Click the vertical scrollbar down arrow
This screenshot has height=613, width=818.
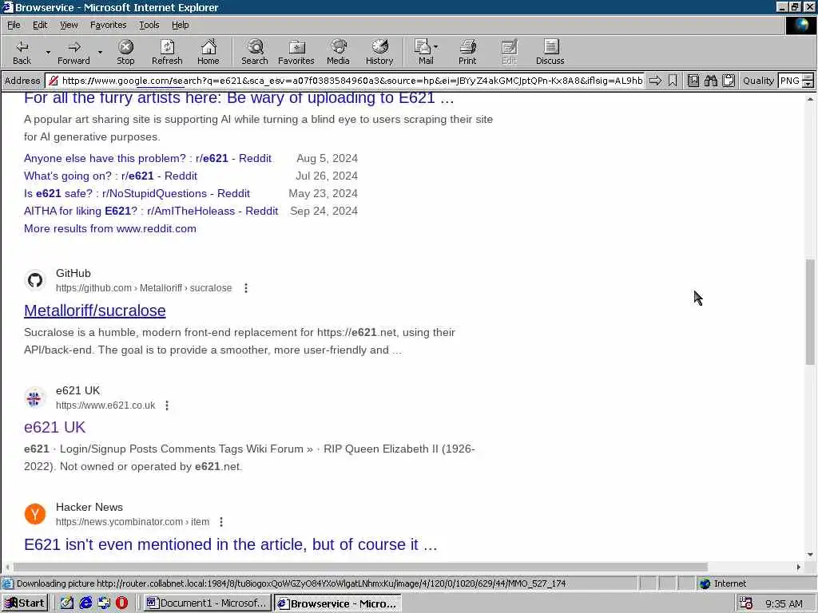pos(810,555)
